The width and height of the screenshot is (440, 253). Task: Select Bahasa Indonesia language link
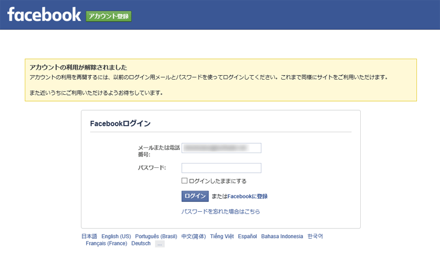click(x=282, y=236)
